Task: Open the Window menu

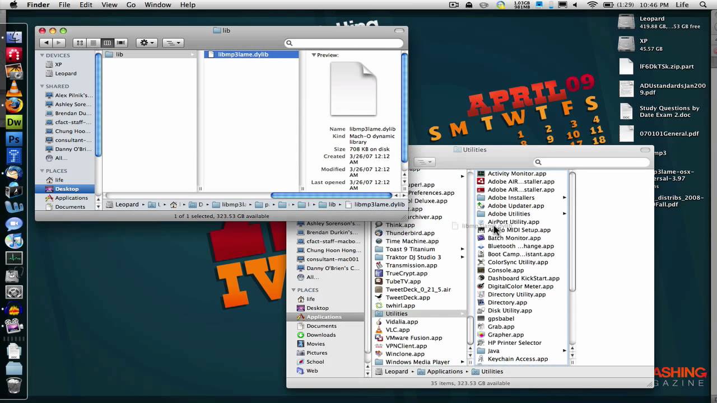Action: [158, 5]
